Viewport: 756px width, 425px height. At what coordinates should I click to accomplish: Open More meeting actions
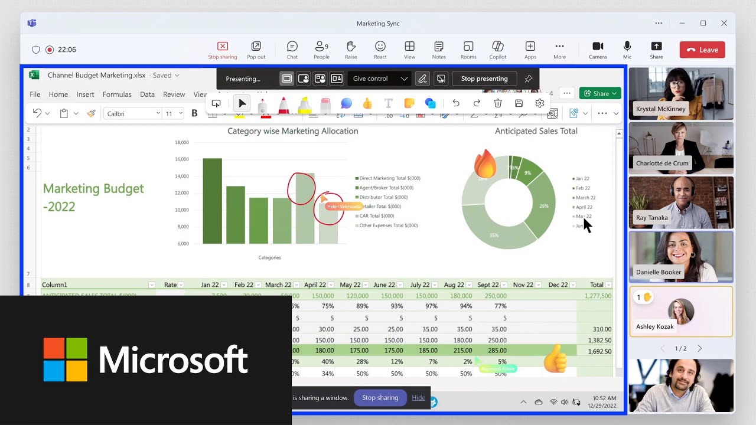point(560,50)
